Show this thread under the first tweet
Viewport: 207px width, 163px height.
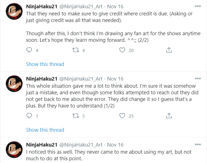45,64
